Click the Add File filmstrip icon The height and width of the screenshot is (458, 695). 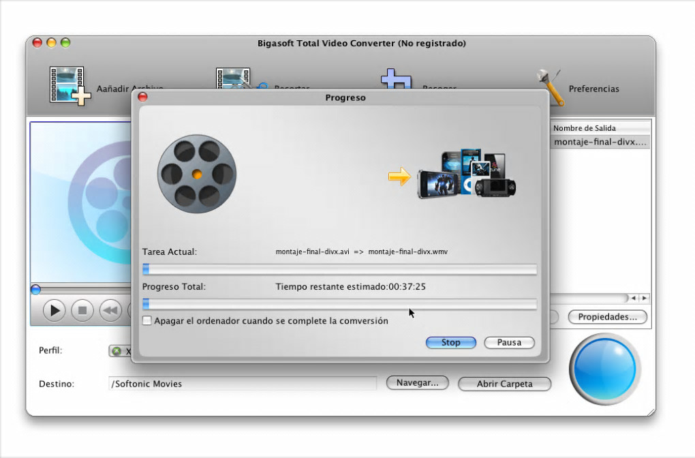(69, 86)
